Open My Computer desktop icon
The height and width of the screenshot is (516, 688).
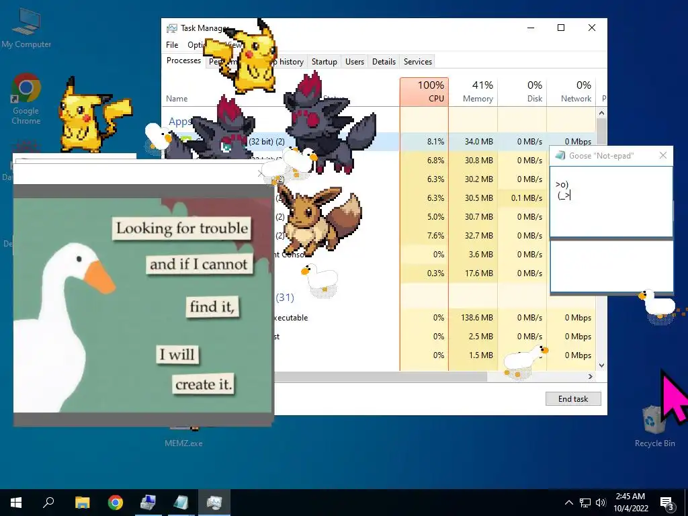click(x=26, y=27)
